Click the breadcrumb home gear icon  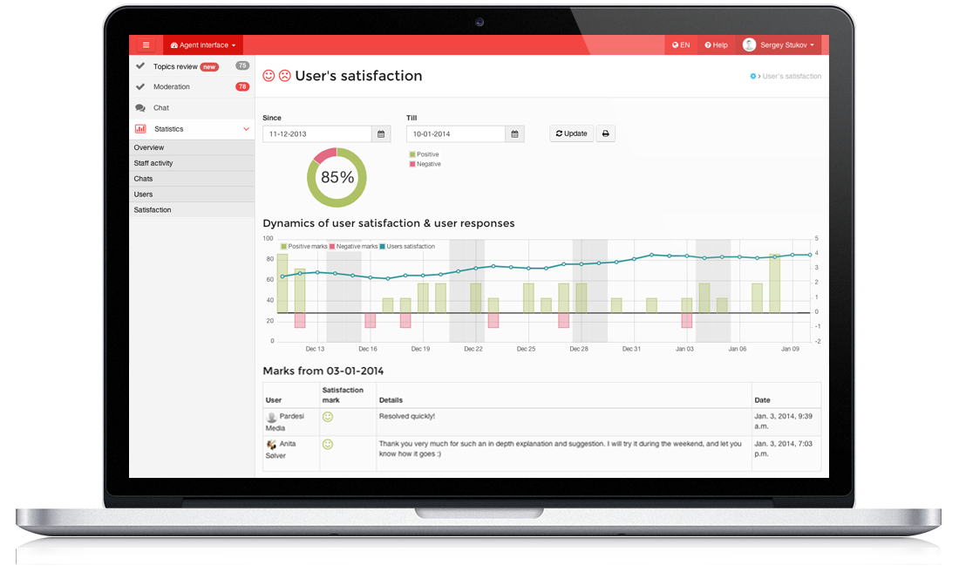coord(753,77)
